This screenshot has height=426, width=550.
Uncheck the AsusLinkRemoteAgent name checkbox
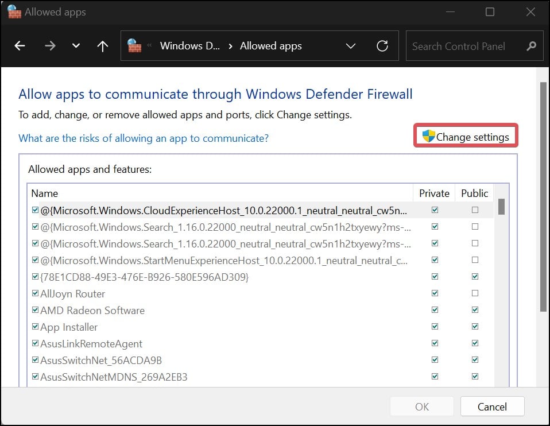(35, 343)
